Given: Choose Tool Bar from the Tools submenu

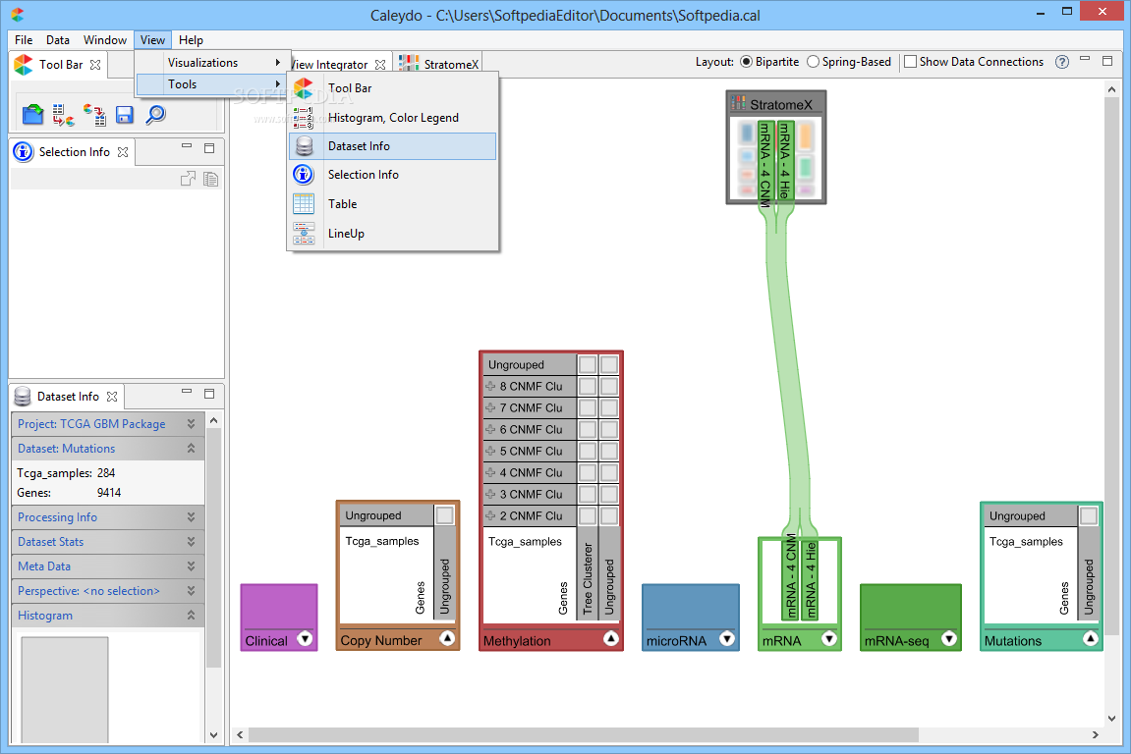Looking at the screenshot, I should [393, 88].
